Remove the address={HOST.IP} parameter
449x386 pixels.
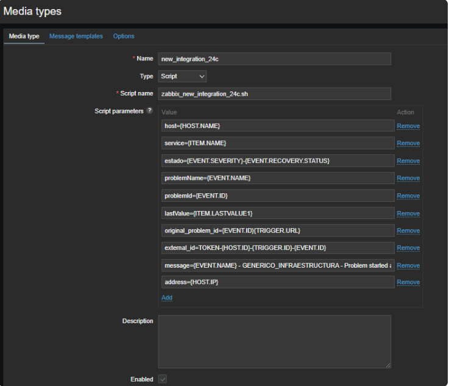point(408,282)
